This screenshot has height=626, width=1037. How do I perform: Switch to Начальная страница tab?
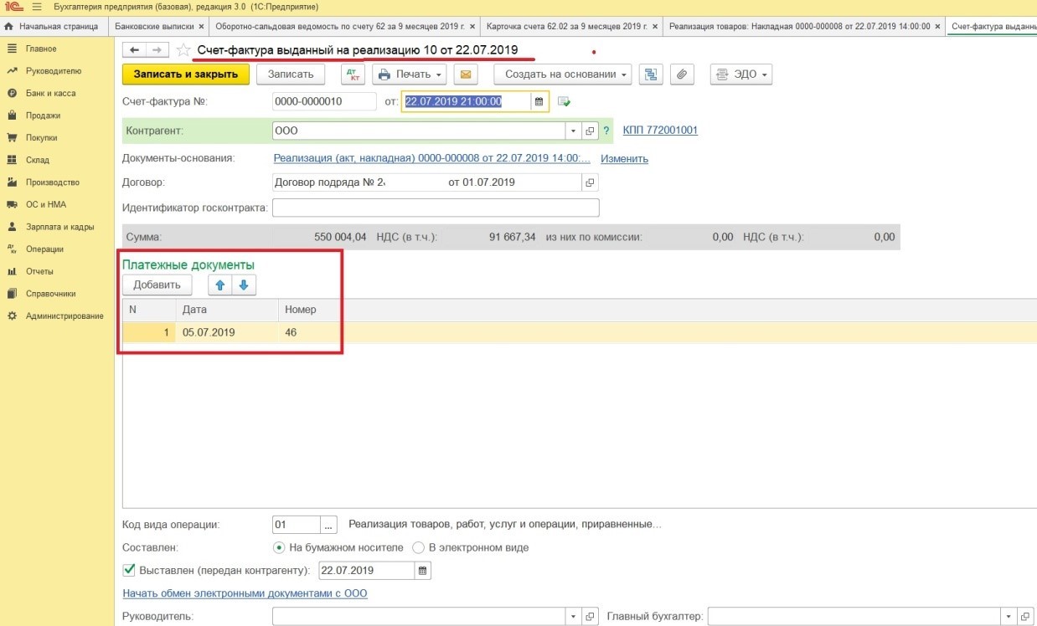pyautogui.click(x=53, y=26)
